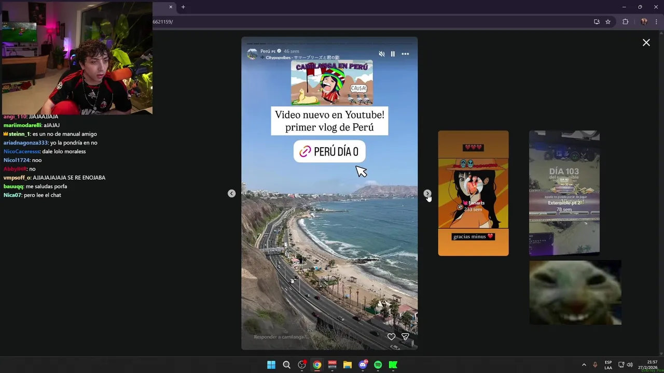Click the 'CAMILANGA EN PERÚ' thumbnail image

coord(331,83)
